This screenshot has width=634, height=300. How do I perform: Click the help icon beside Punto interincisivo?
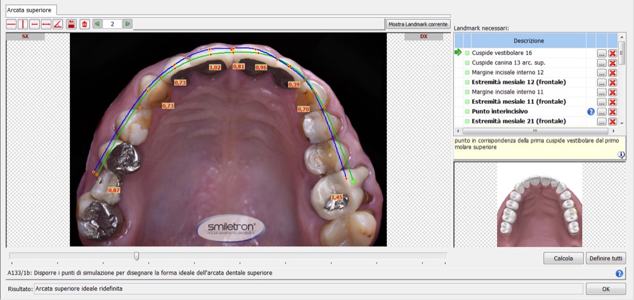[591, 112]
